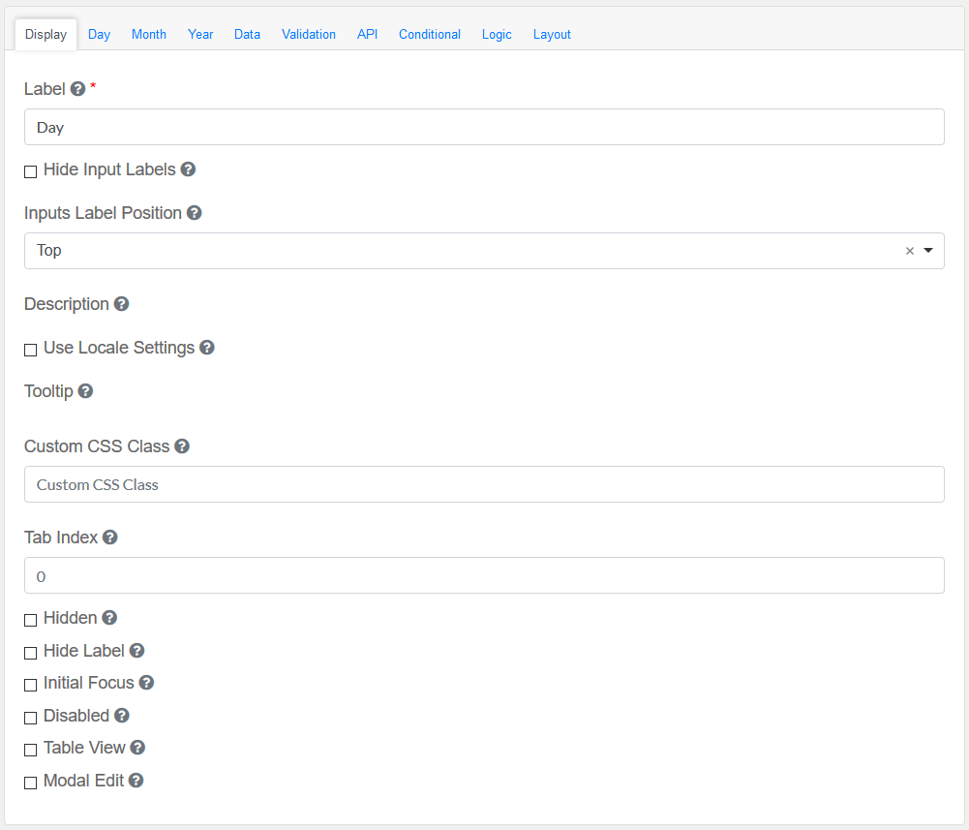Check the Use Locale Settings box
The image size is (969, 830).
click(x=31, y=350)
